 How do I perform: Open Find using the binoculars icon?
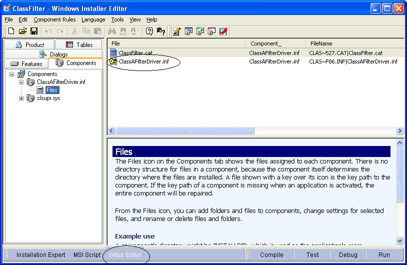pos(112,31)
